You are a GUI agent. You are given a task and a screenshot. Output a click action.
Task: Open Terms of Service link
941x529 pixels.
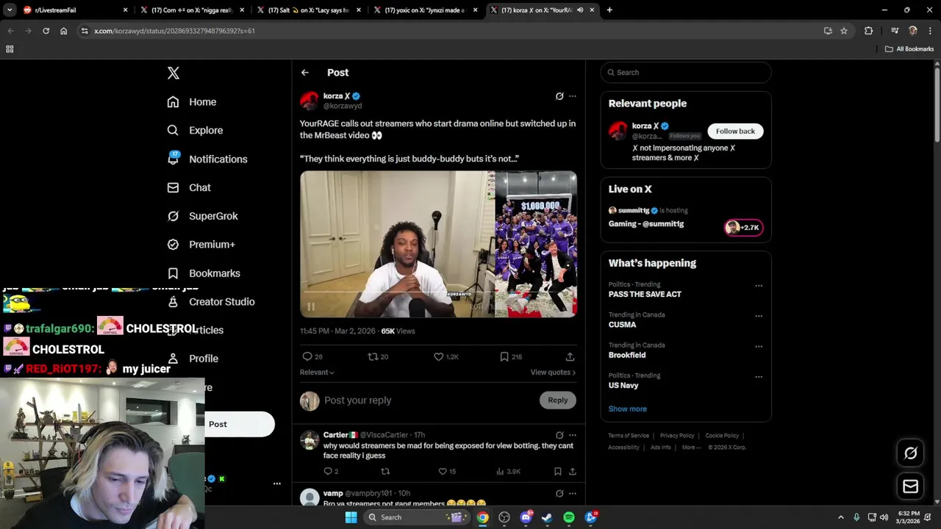pyautogui.click(x=629, y=436)
